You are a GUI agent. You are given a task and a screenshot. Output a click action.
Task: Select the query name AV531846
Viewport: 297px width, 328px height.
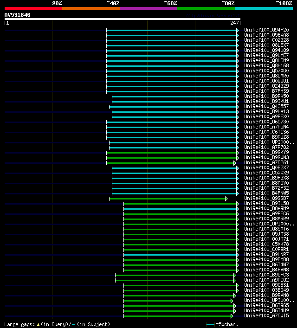(x=17, y=15)
